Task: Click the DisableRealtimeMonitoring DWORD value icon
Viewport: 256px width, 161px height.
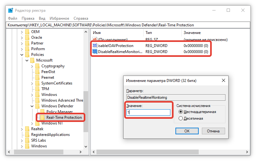Action: [95, 51]
